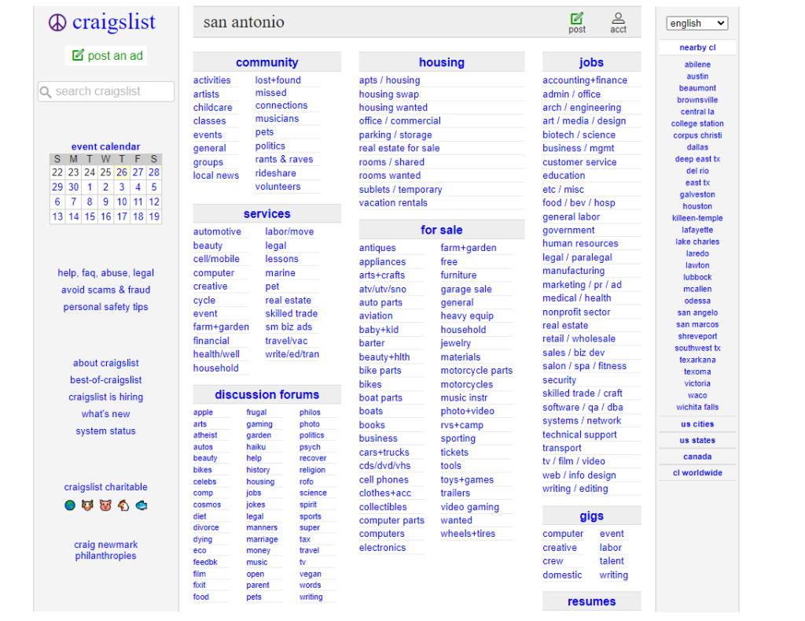
Task: Expand the 'us cities' section
Action: click(697, 424)
